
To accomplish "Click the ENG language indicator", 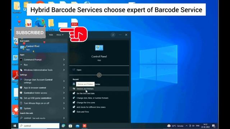I will point(198,126).
